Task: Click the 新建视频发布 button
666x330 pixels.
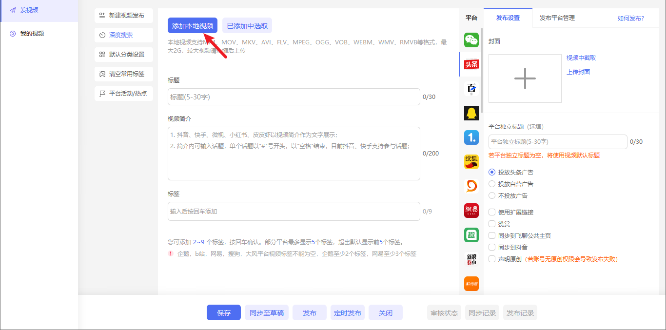Action: tap(124, 16)
